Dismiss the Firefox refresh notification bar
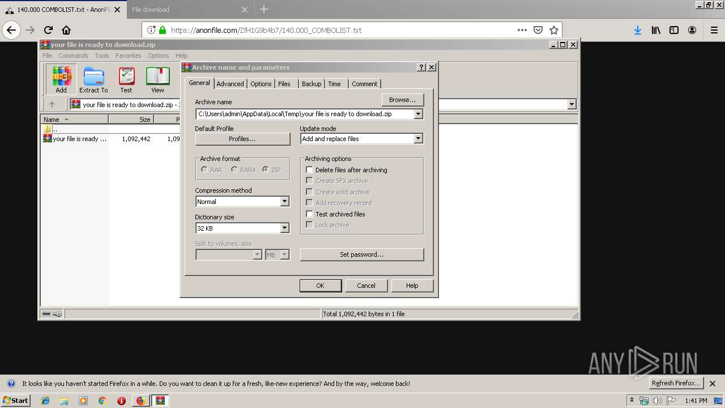This screenshot has height=408, width=725. coord(713,384)
